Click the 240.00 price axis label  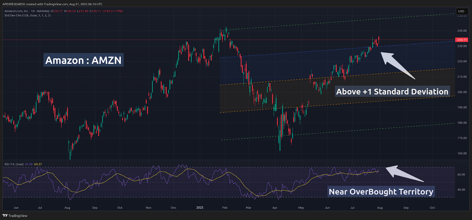click(462, 31)
